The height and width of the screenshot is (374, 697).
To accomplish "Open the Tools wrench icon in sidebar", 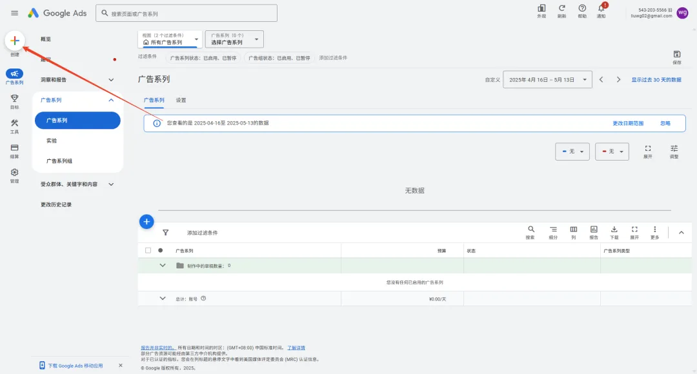I will pyautogui.click(x=14, y=124).
